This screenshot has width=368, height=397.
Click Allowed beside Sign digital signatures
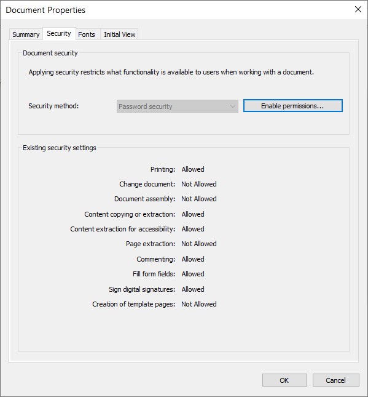tap(192, 289)
